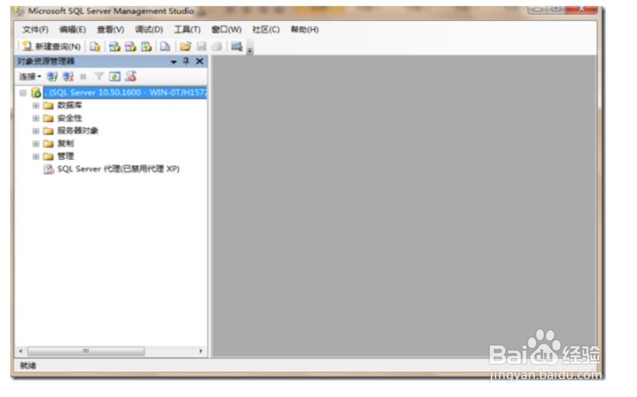Open the 文件(F) menu
The height and width of the screenshot is (397, 637).
[35, 30]
